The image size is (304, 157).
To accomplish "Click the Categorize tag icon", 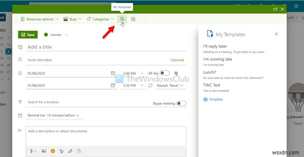I will 89,19.
